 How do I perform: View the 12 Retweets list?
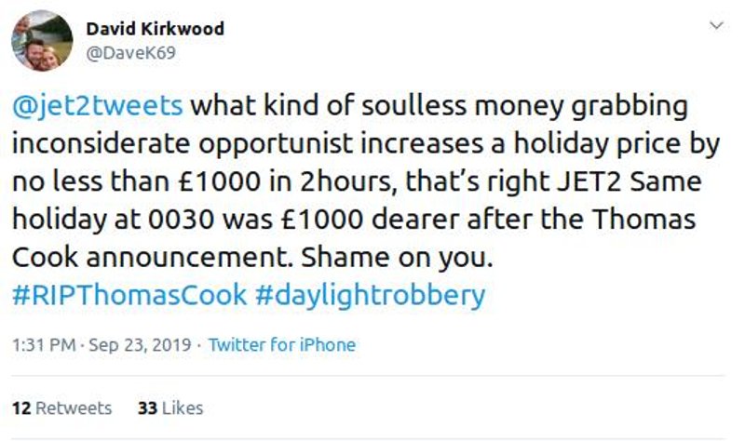tap(61, 408)
